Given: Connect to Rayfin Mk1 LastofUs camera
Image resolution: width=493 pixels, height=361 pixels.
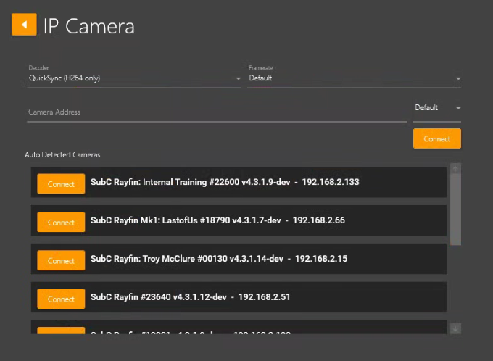Looking at the screenshot, I should [61, 223].
